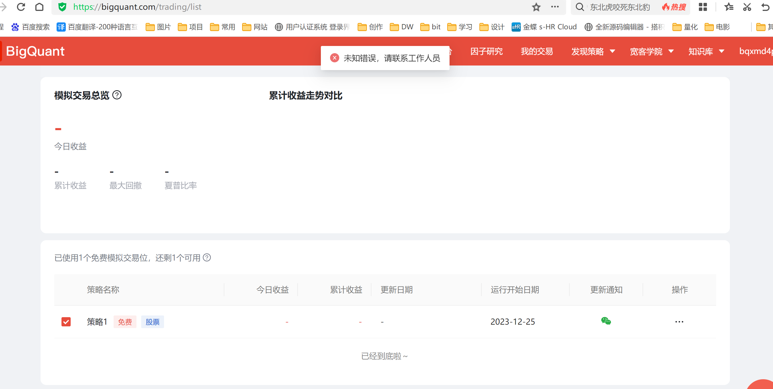Open 策略1 operations three-dot menu

[679, 322]
